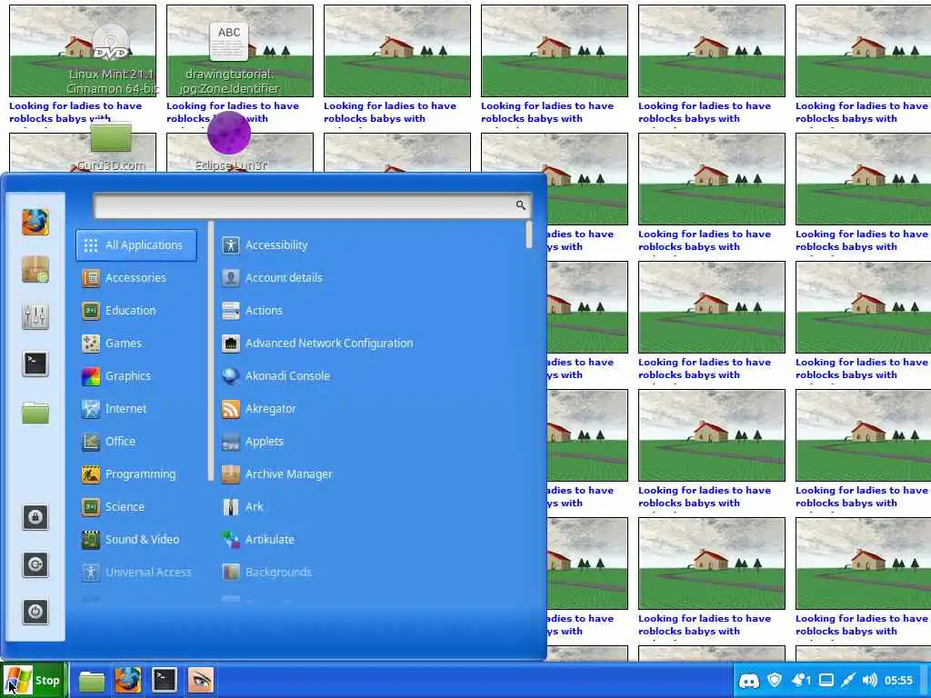Open Files folder icon in menu favorites
The width and height of the screenshot is (931, 698).
pyautogui.click(x=35, y=413)
